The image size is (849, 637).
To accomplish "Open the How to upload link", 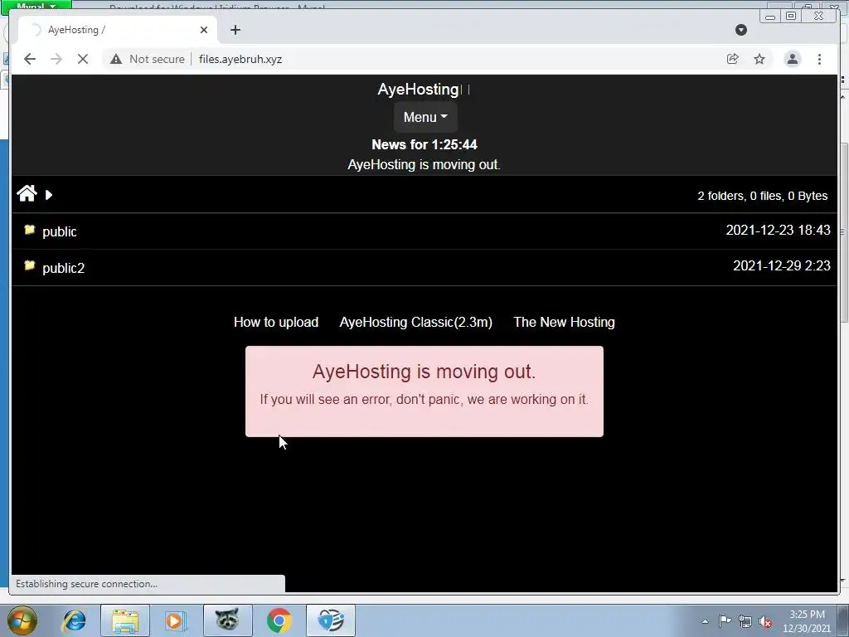I will pos(276,323).
